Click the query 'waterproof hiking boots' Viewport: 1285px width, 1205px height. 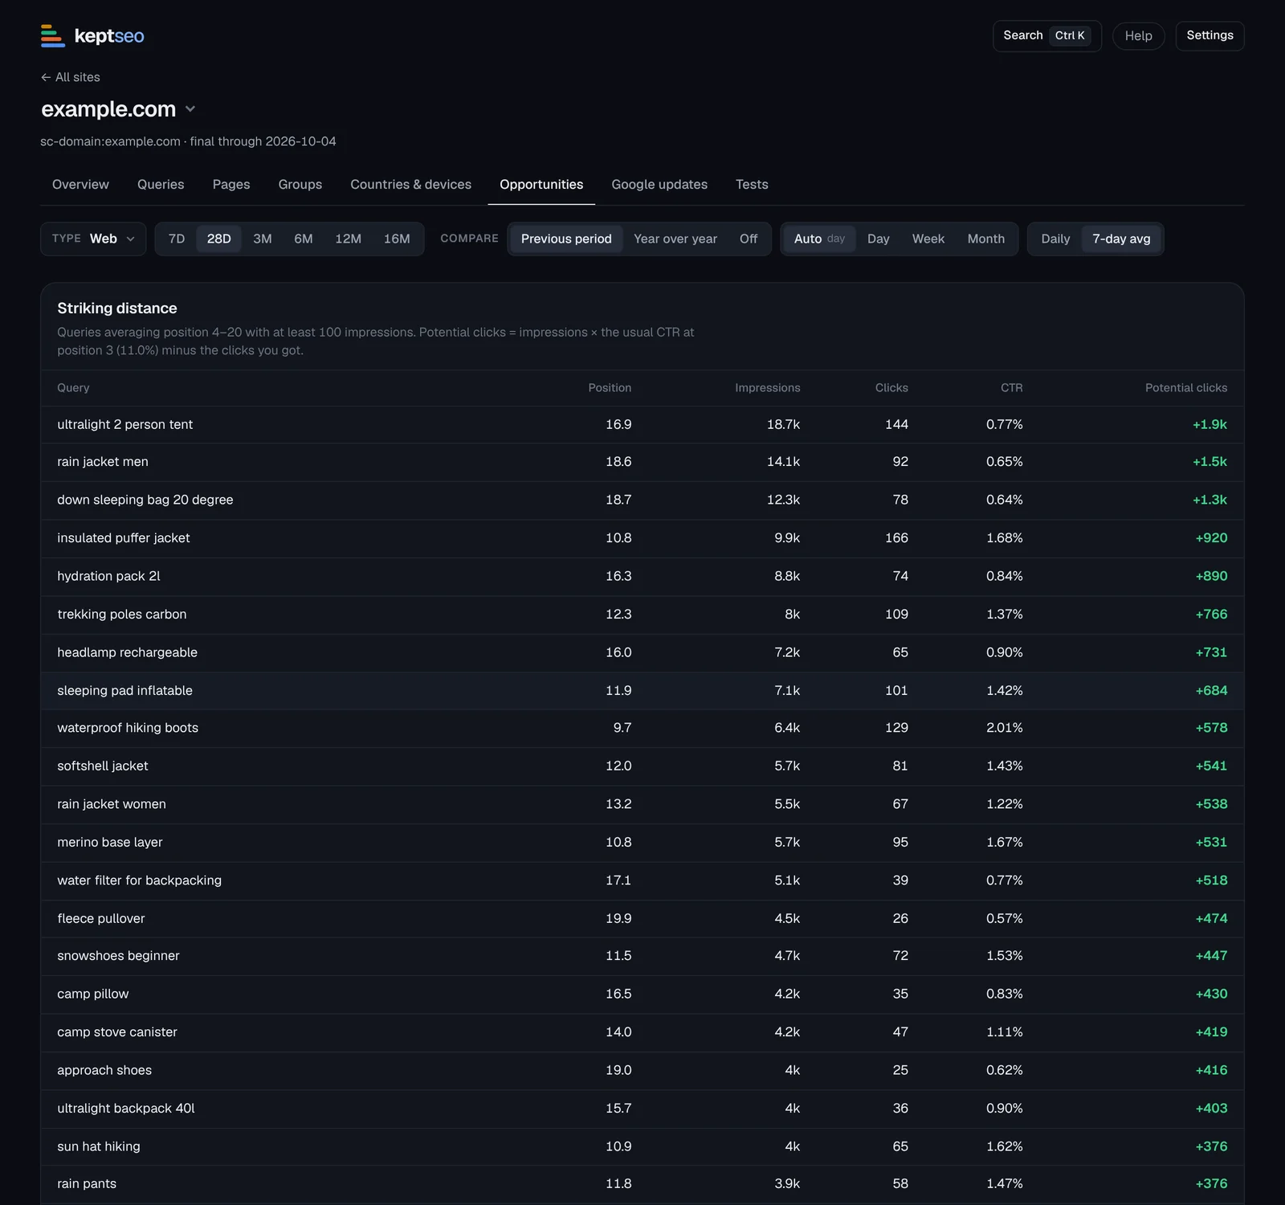click(128, 728)
